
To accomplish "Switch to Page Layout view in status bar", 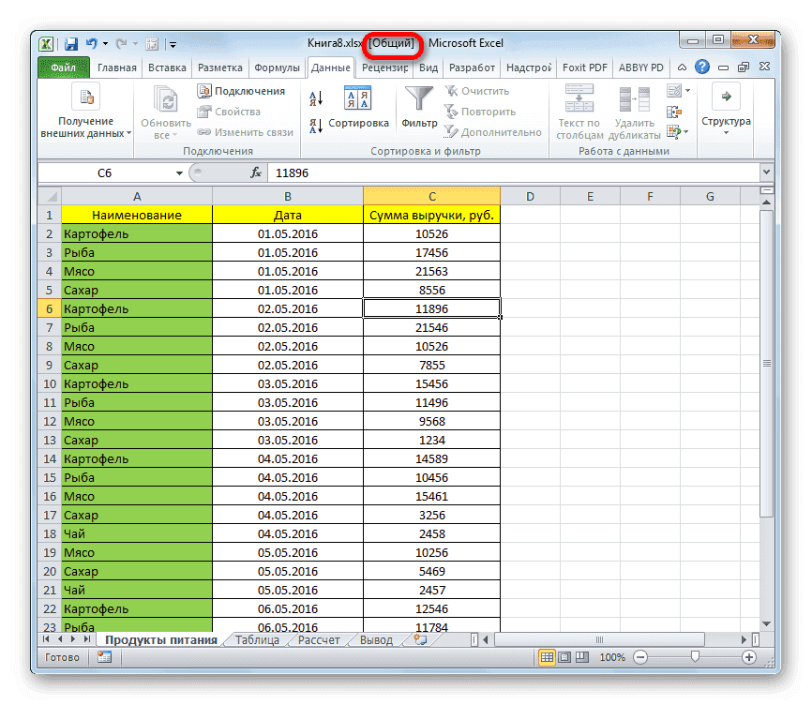I will point(563,657).
